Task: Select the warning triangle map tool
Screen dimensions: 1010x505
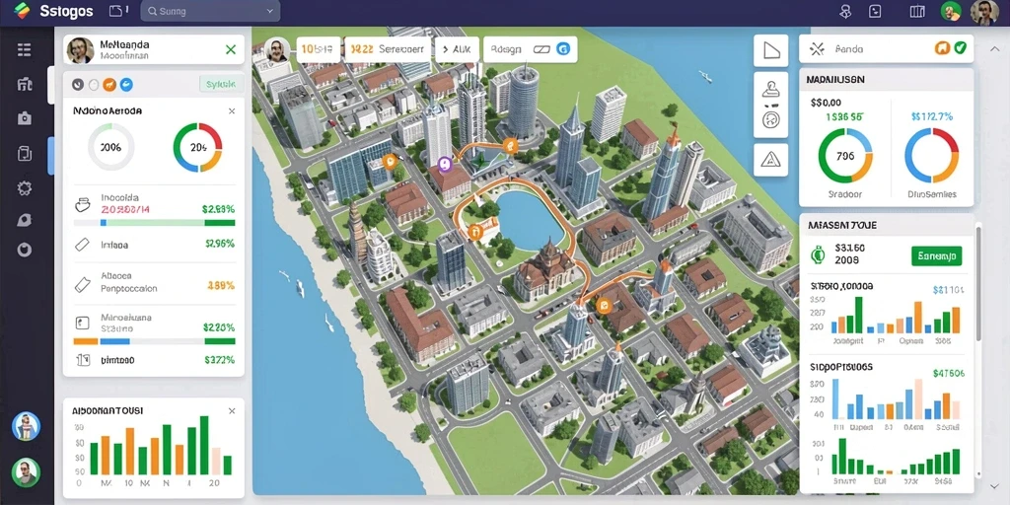Action: coord(770,159)
